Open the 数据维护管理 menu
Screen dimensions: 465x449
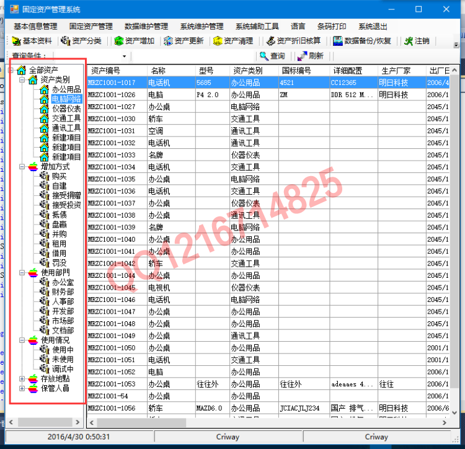(146, 27)
